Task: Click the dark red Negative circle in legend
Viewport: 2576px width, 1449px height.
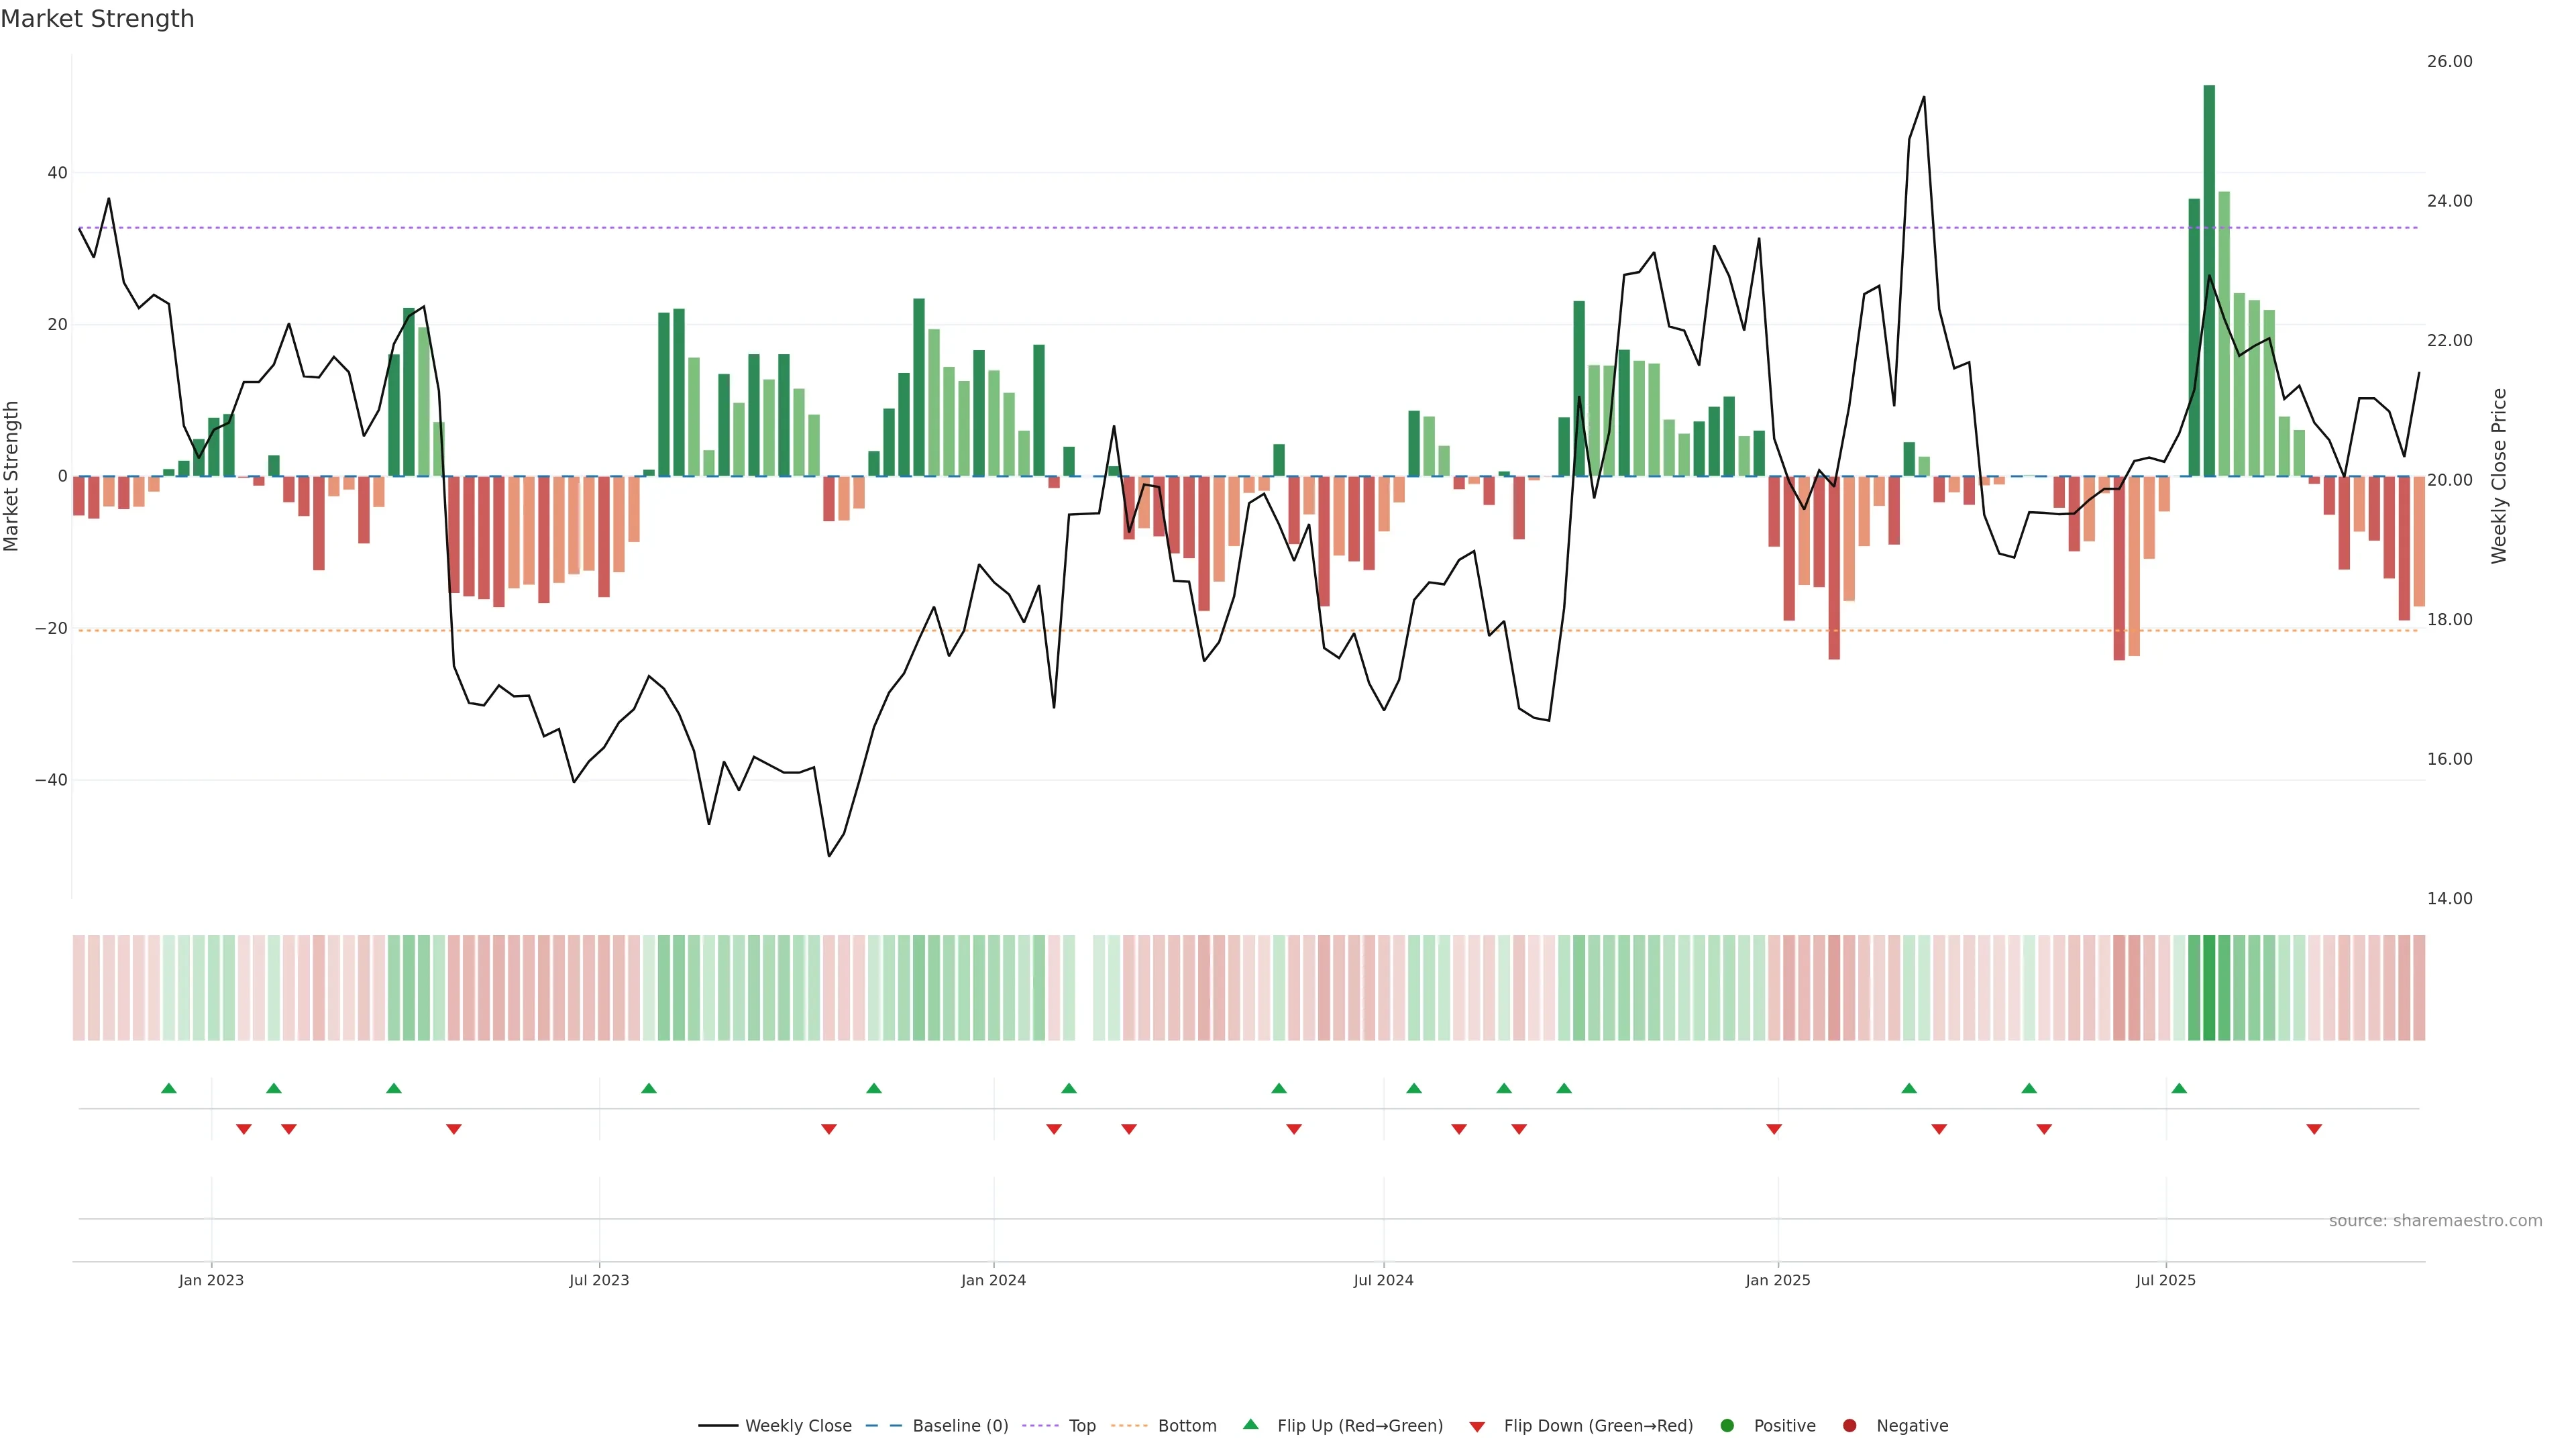Action: (x=1849, y=1426)
